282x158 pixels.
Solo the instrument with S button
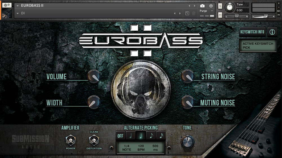[x=220, y=6]
